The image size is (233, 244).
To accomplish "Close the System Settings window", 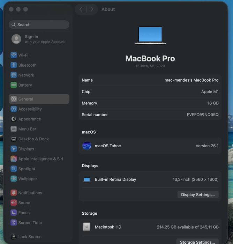I will [11, 9].
